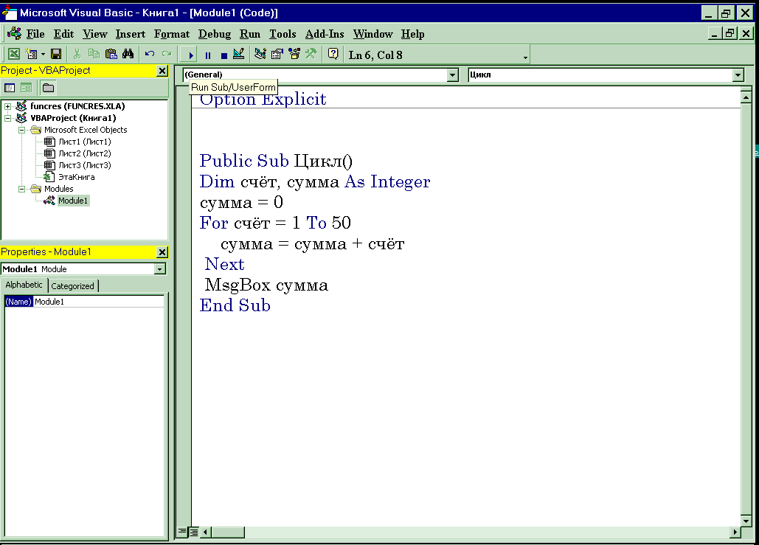
Task: Open the Edit menu
Action: click(64, 34)
